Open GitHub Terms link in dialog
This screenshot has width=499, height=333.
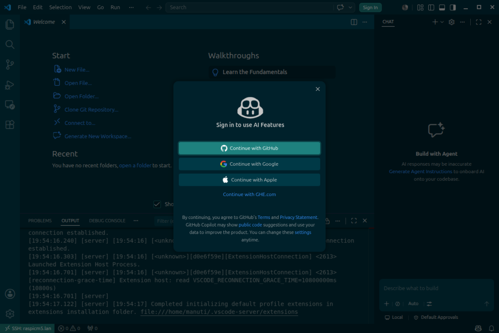pyautogui.click(x=264, y=217)
